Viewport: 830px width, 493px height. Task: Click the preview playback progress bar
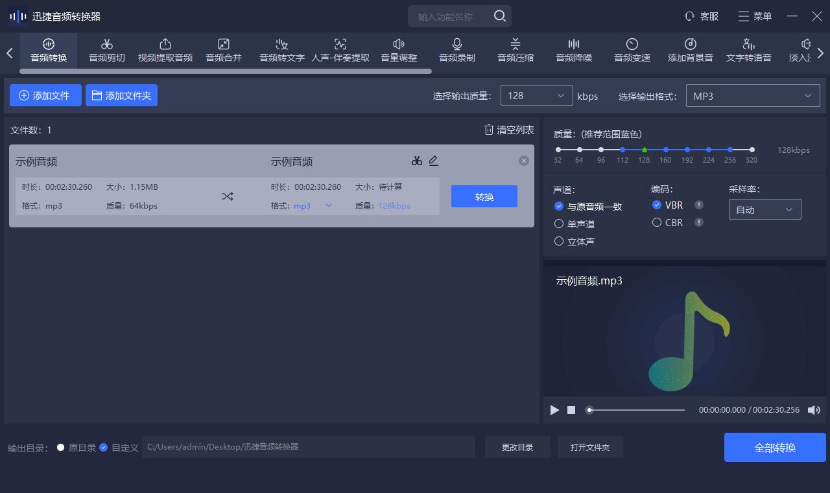pos(635,410)
